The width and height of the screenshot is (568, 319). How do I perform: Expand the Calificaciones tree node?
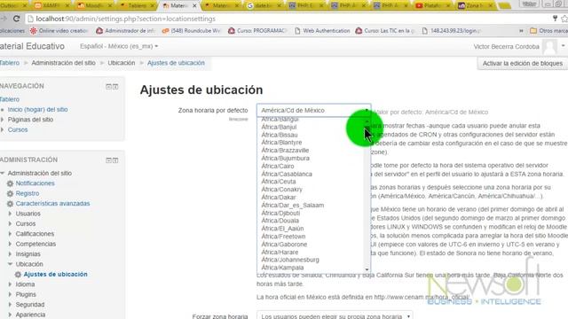10,234
